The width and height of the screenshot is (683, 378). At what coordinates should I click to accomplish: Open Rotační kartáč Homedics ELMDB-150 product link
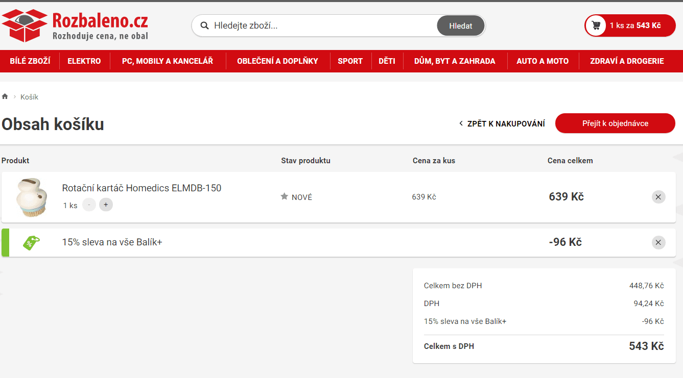click(x=142, y=188)
